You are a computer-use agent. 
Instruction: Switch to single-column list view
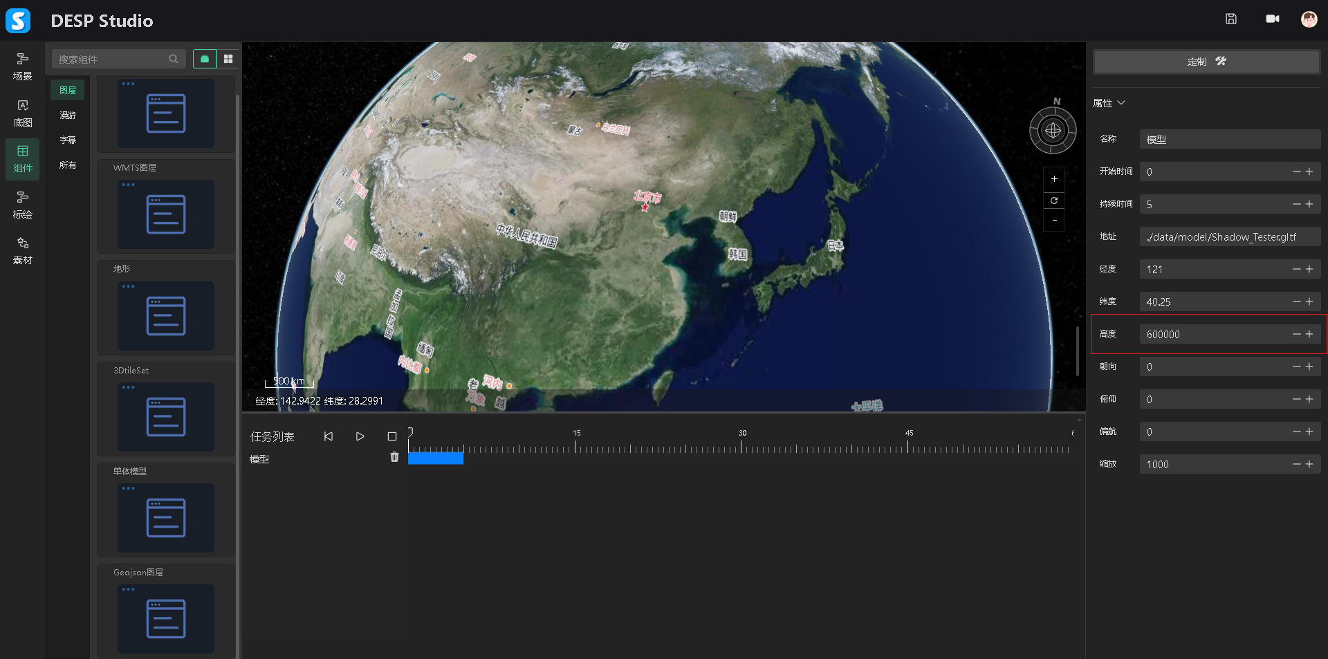click(205, 59)
